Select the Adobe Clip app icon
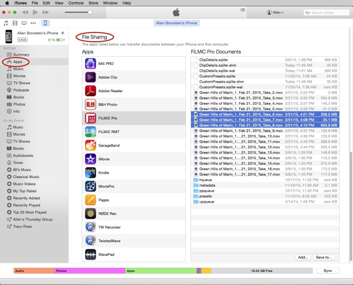This screenshot has height=285, width=353. [91, 77]
